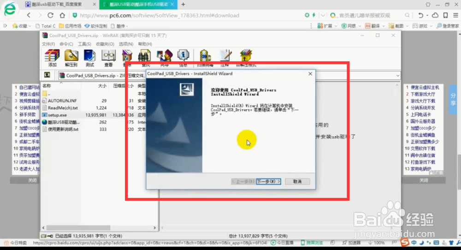Click the browser skin shirt icon

pos(428,5)
